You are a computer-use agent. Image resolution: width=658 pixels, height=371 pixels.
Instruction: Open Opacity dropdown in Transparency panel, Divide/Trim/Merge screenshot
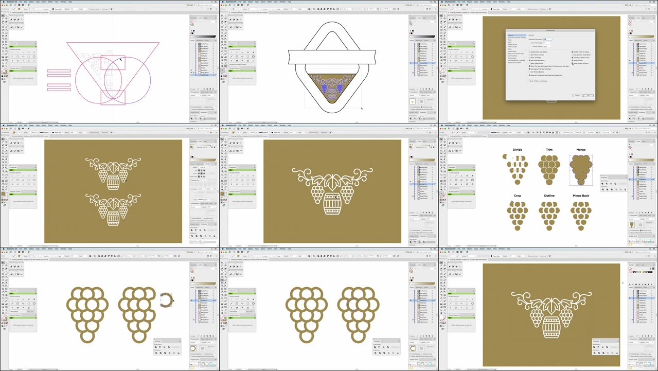pyautogui.click(x=653, y=219)
